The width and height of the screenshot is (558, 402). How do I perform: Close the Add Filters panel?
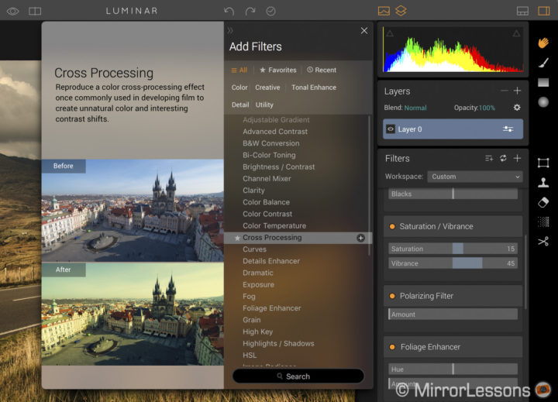coord(363,31)
